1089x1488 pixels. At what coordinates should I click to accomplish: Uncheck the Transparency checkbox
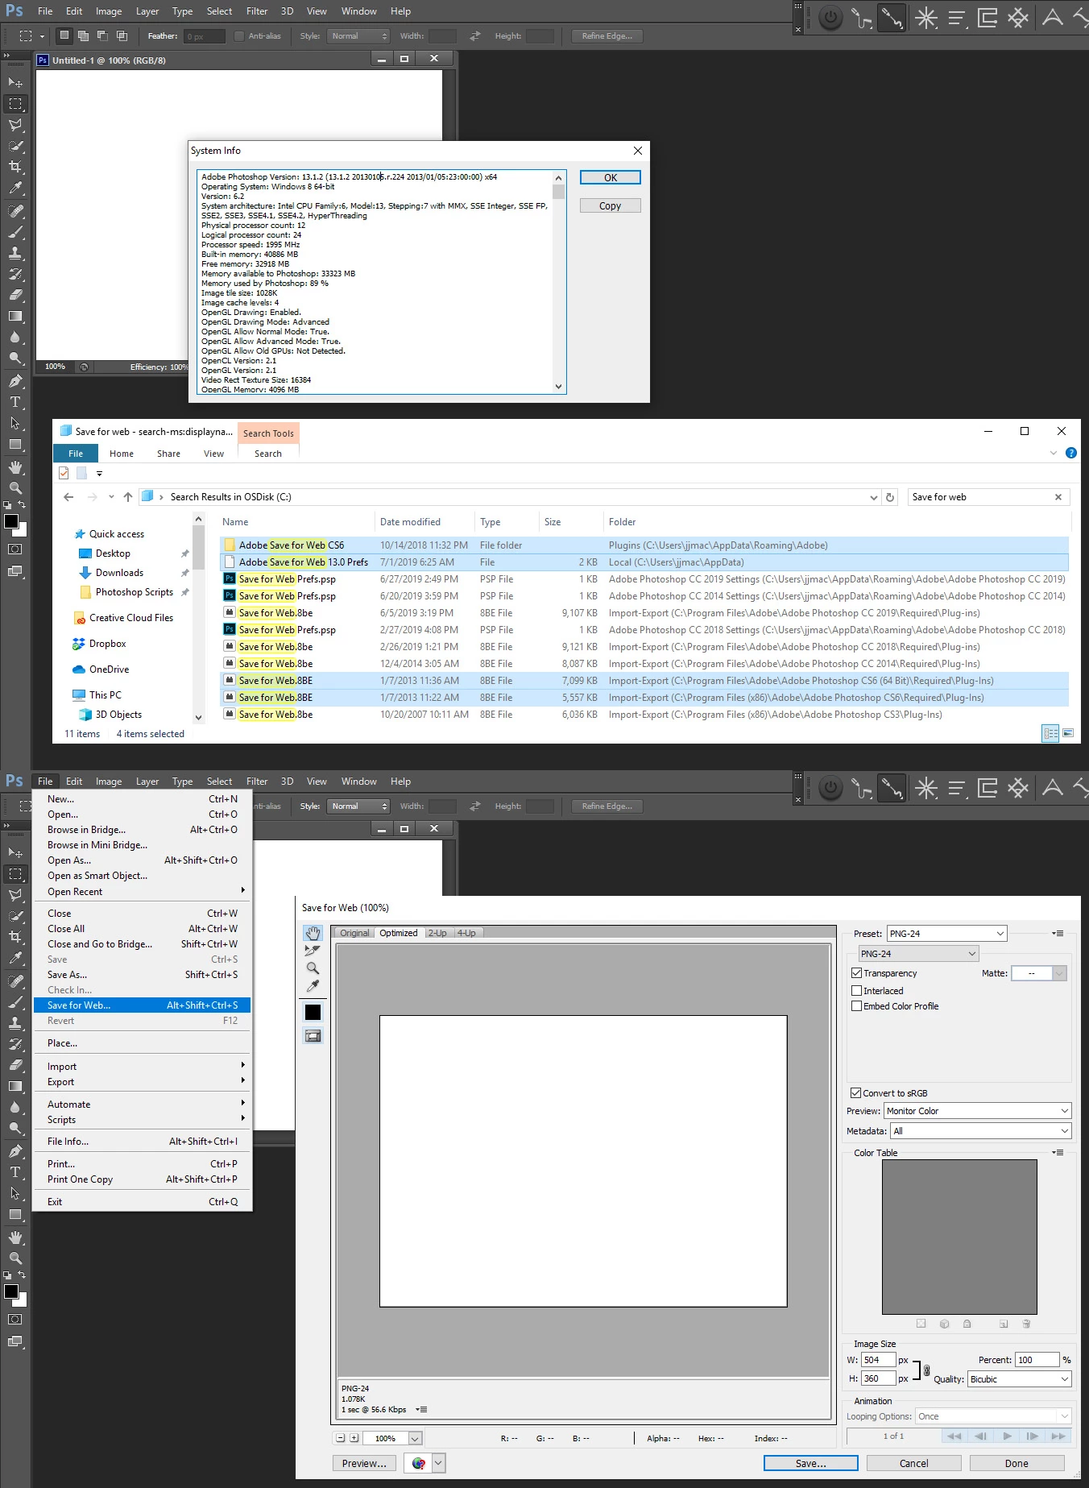coord(856,973)
